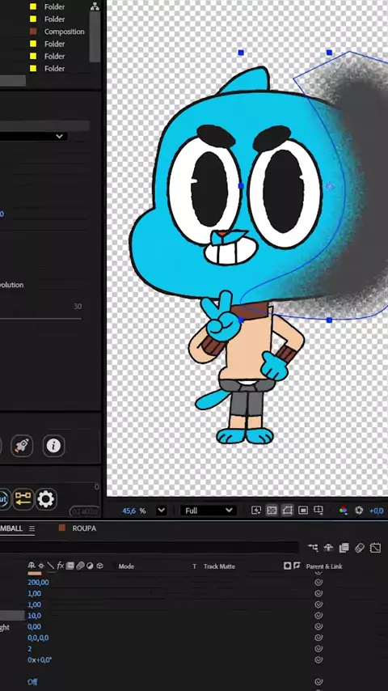Click the 0x+0,0° rotation value

pyautogui.click(x=40, y=659)
